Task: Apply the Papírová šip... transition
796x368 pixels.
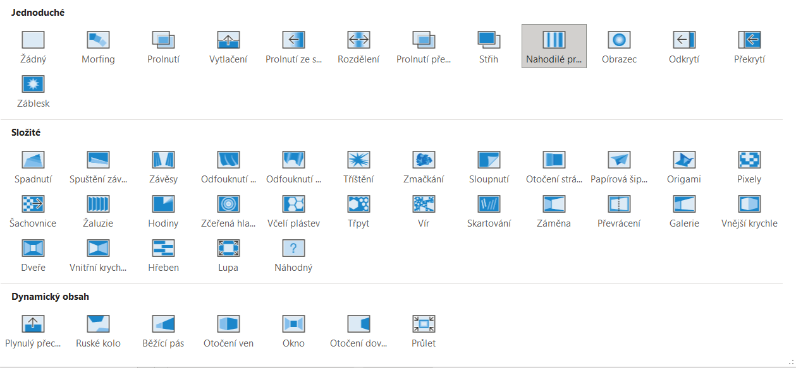Action: (x=619, y=166)
